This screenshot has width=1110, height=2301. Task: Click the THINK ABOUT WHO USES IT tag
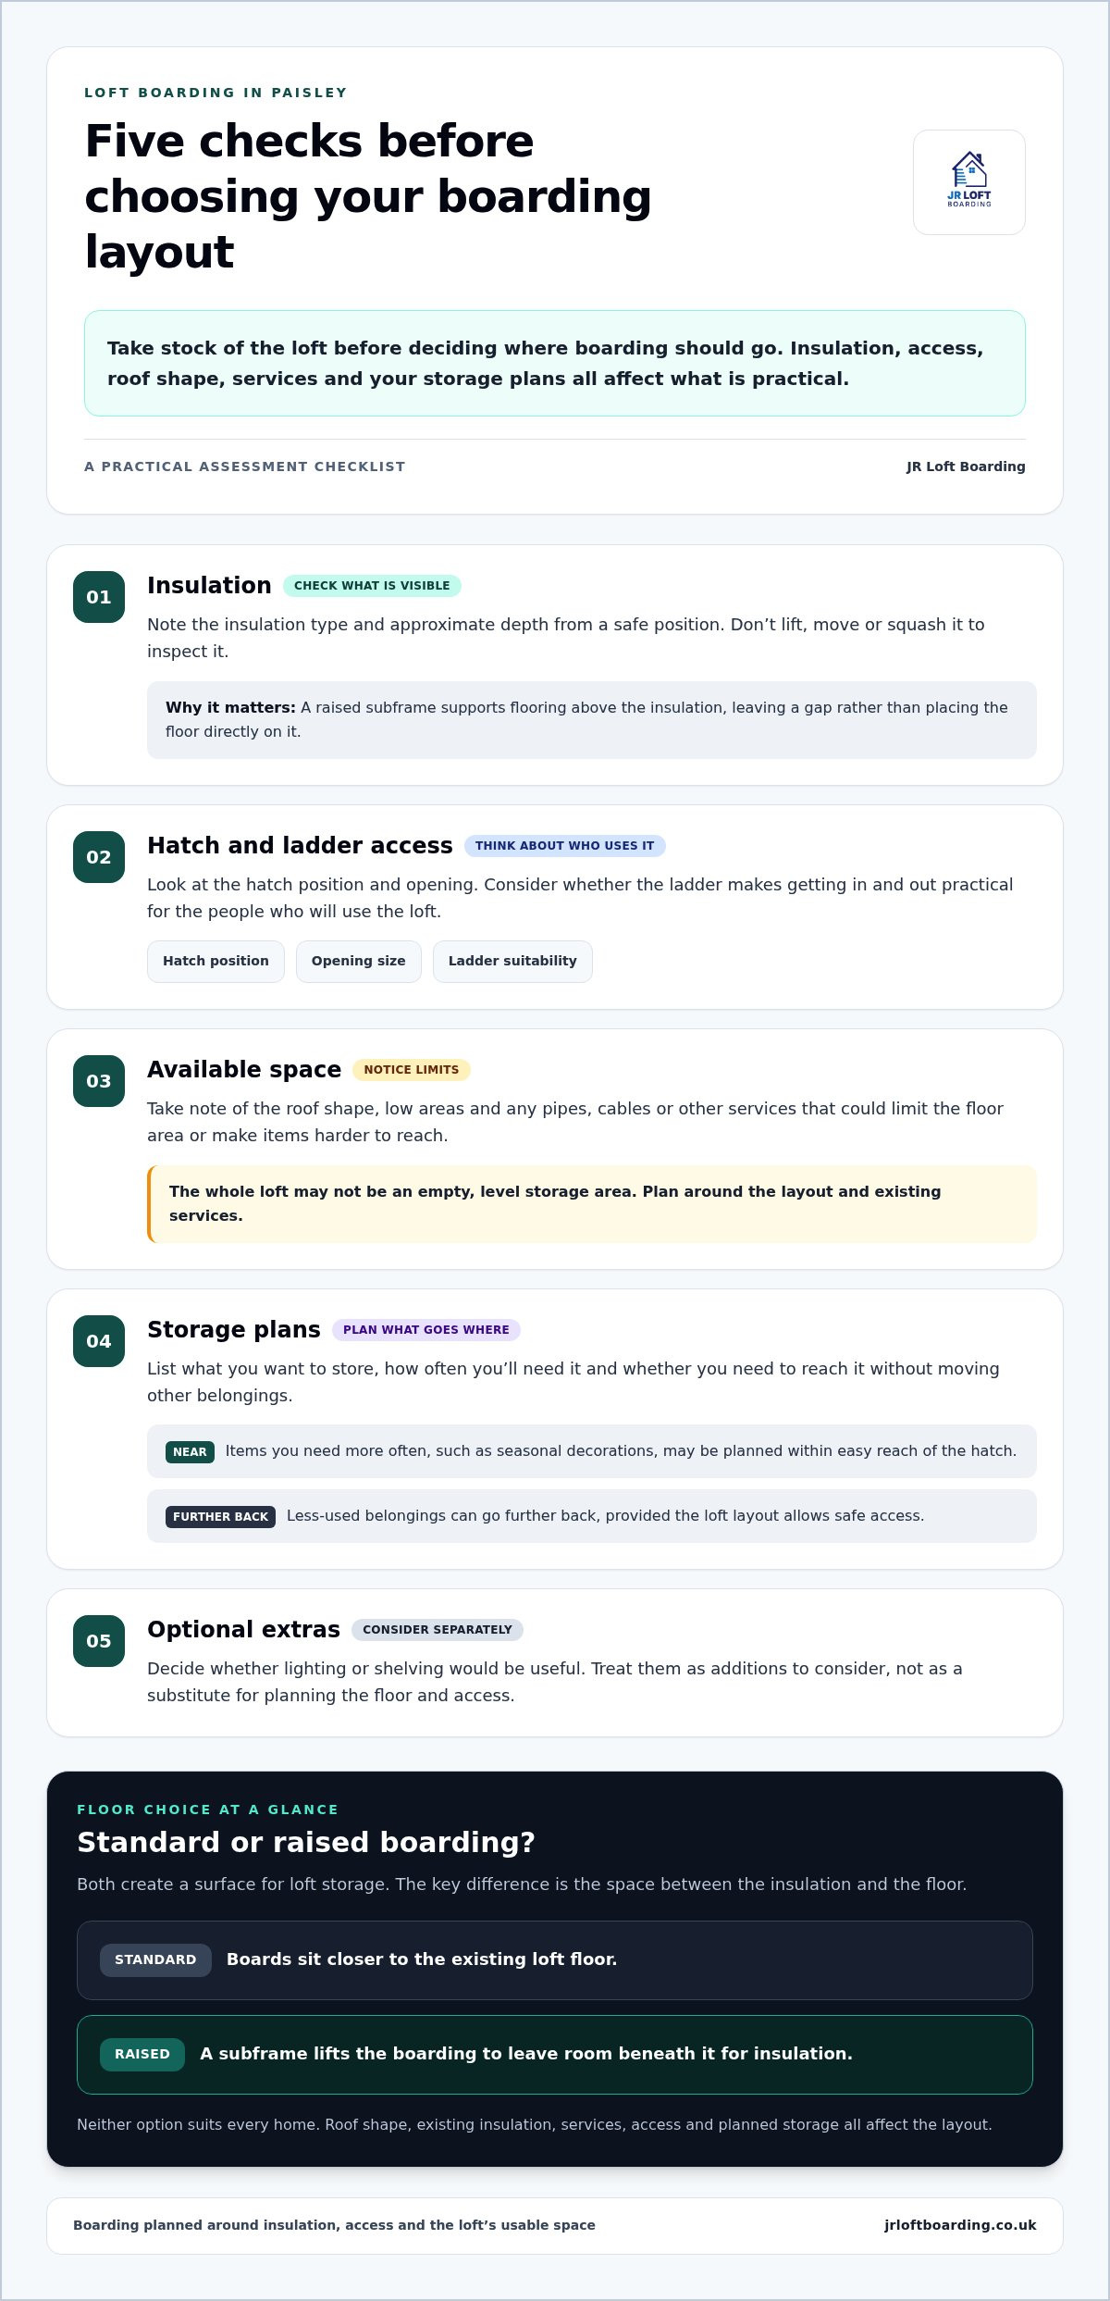coord(564,846)
